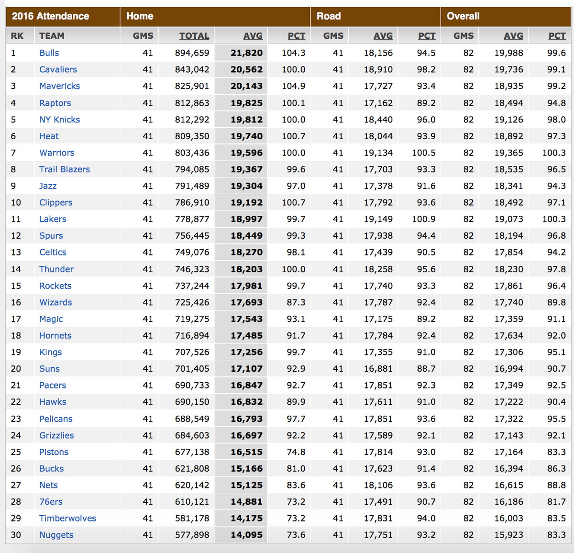Select Bulls overall pct 99.6
The image size is (574, 553).
[x=557, y=53]
